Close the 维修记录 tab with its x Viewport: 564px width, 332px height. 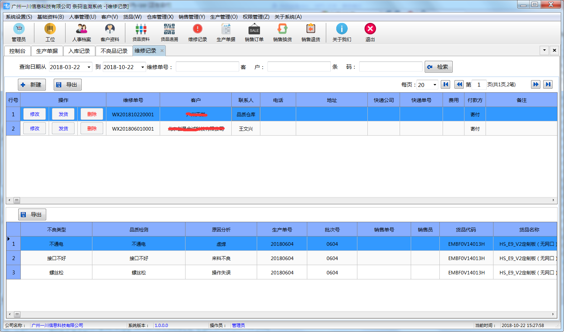point(162,51)
